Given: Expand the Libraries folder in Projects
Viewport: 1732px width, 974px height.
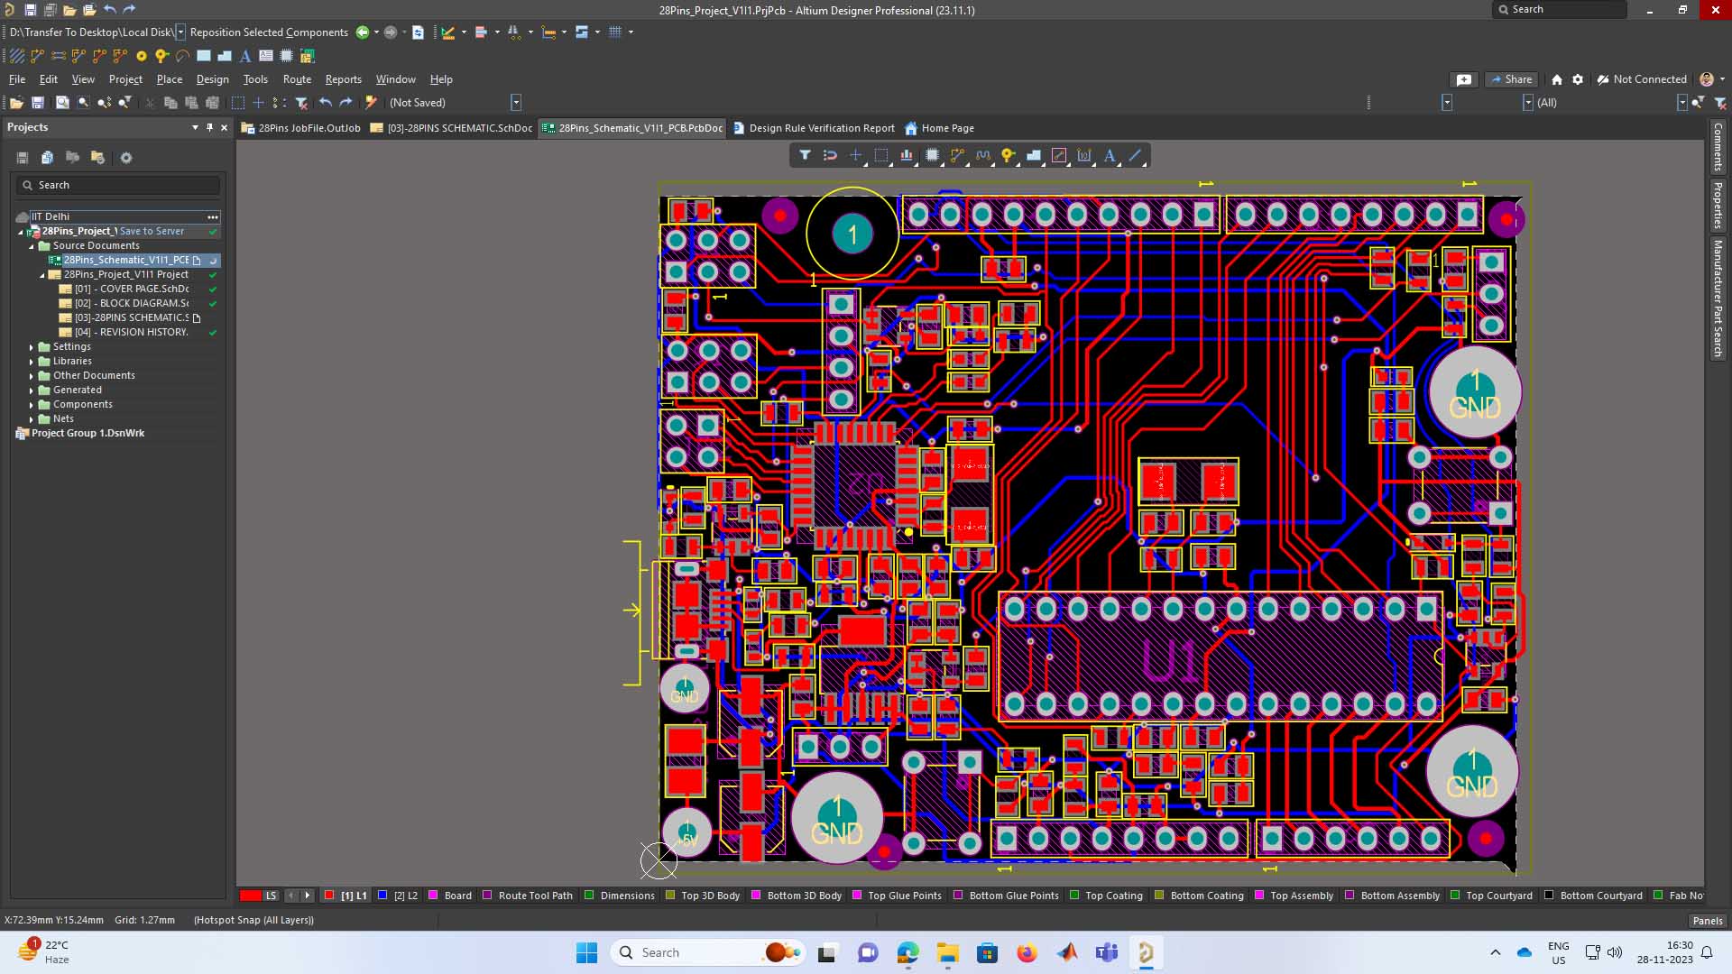Looking at the screenshot, I should point(32,362).
